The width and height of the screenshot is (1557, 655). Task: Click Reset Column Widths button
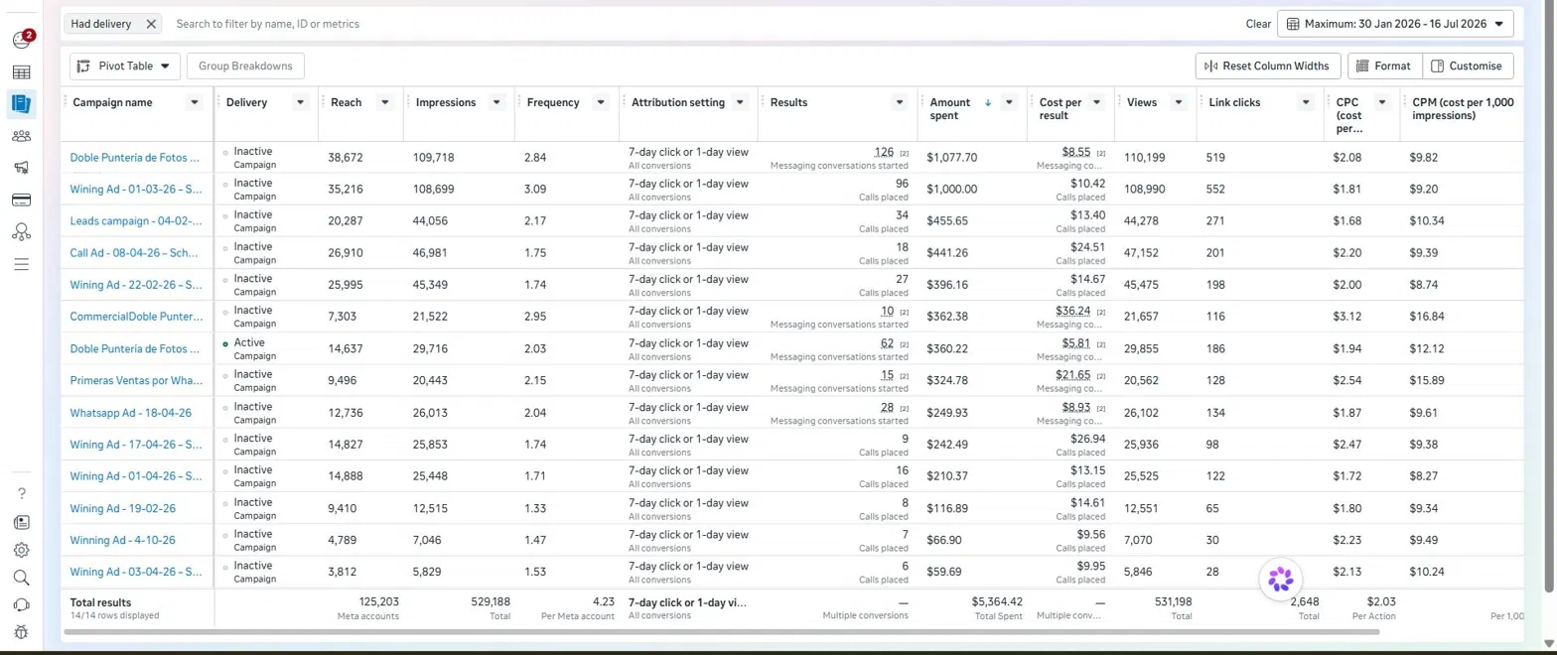[x=1268, y=65]
